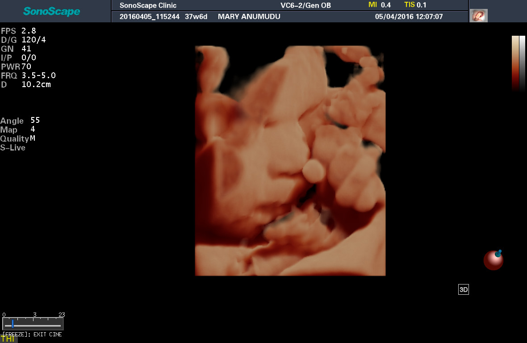Click the FRQ 3.5-5.0 parameter

pos(28,75)
